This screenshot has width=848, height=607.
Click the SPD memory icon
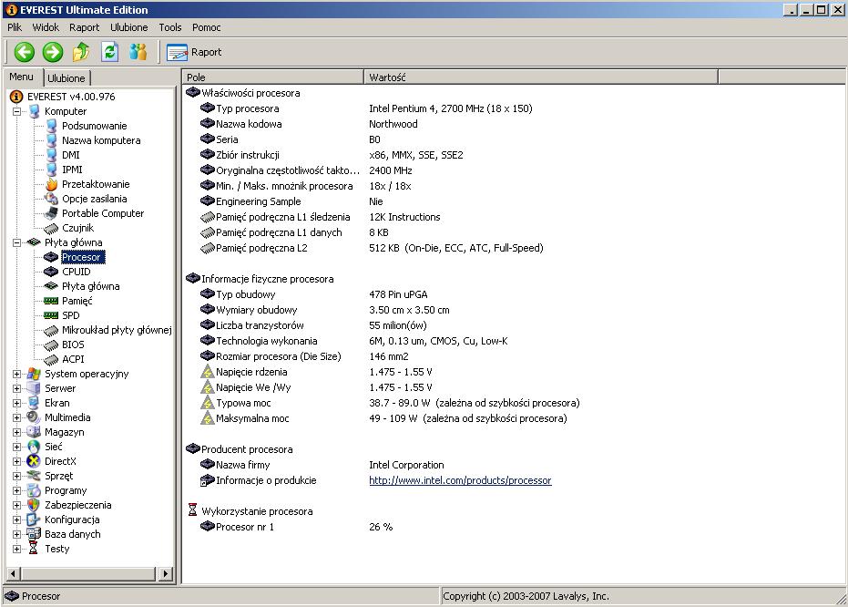(x=51, y=315)
